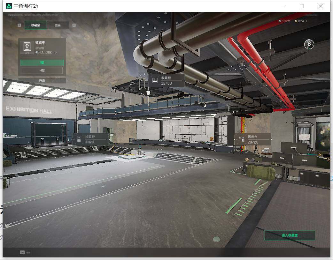The height and width of the screenshot is (260, 333).
Task: Close the 三角洲行动 window
Action: (321, 6)
